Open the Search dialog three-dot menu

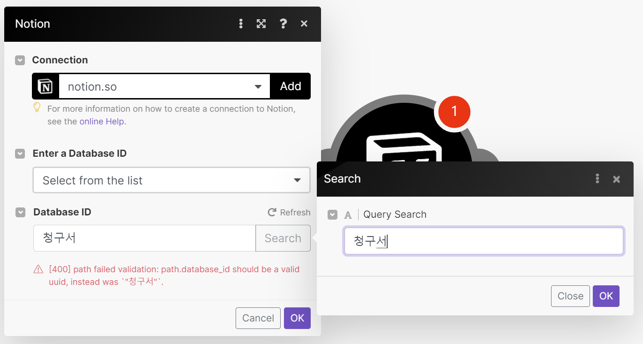coord(597,178)
